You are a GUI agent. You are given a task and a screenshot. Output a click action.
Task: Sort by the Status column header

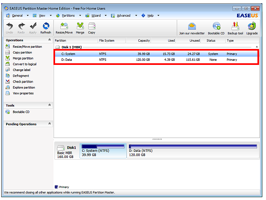pos(213,40)
